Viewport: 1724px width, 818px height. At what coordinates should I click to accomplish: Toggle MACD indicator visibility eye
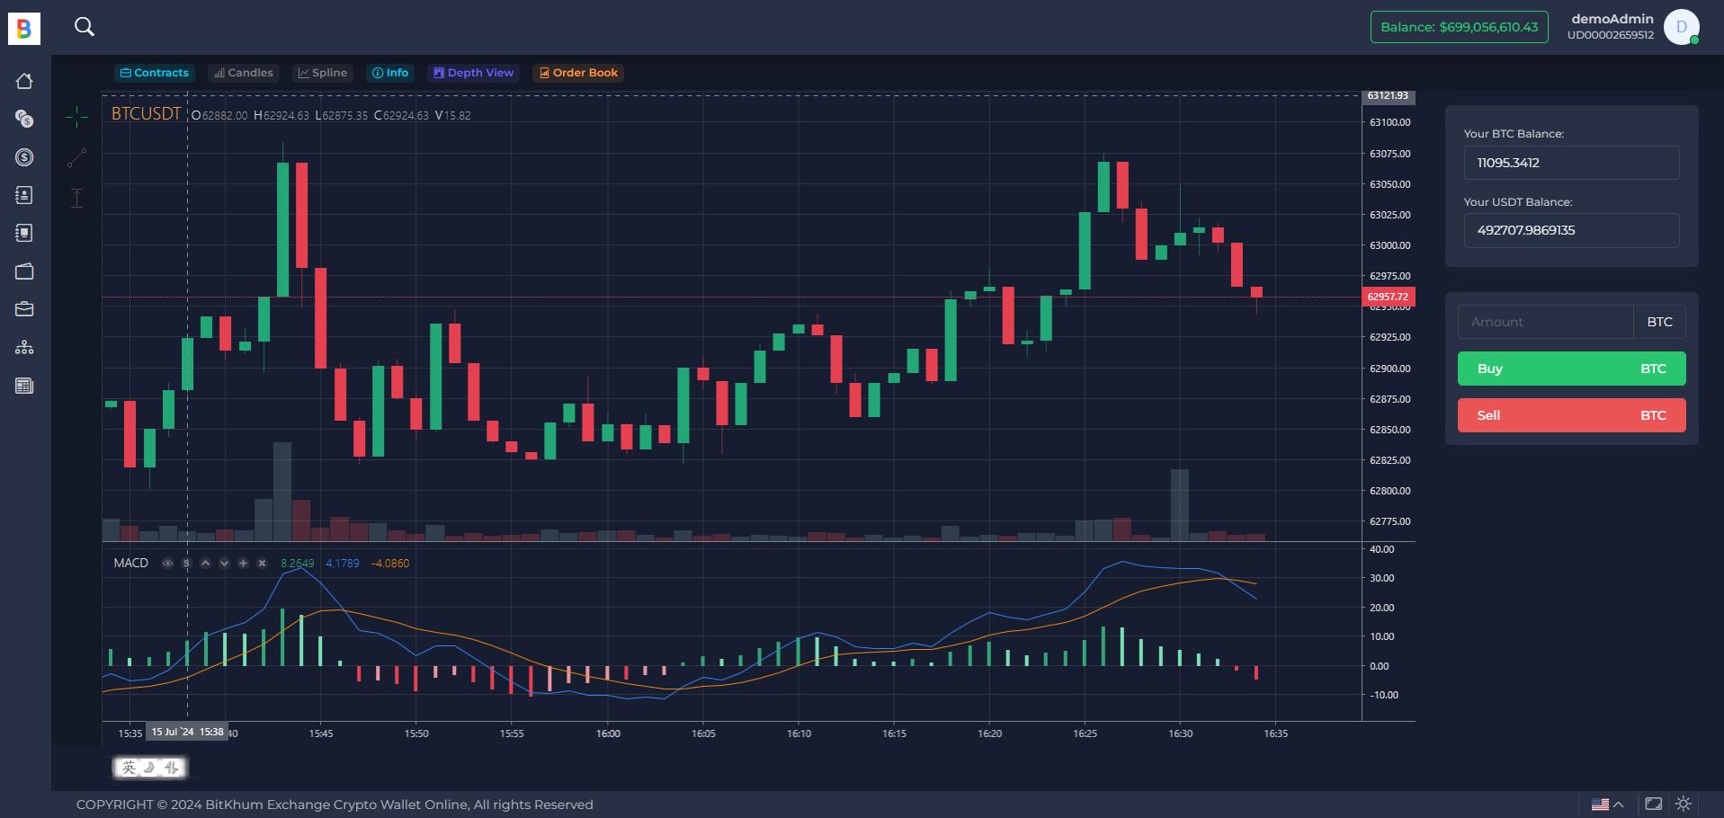click(x=167, y=564)
